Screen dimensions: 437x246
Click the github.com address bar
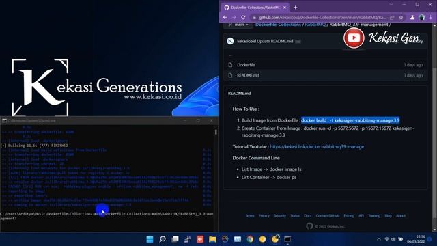click(322, 17)
